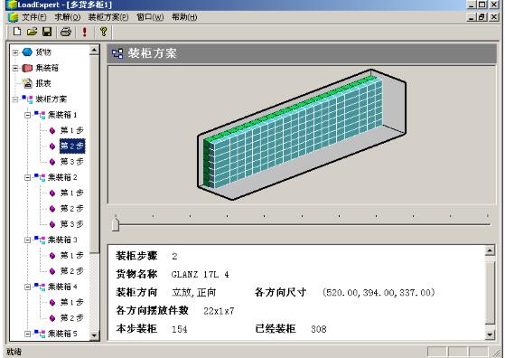Collapse the 集装箱 1 tree node
This screenshot has width=505, height=358.
(28, 115)
